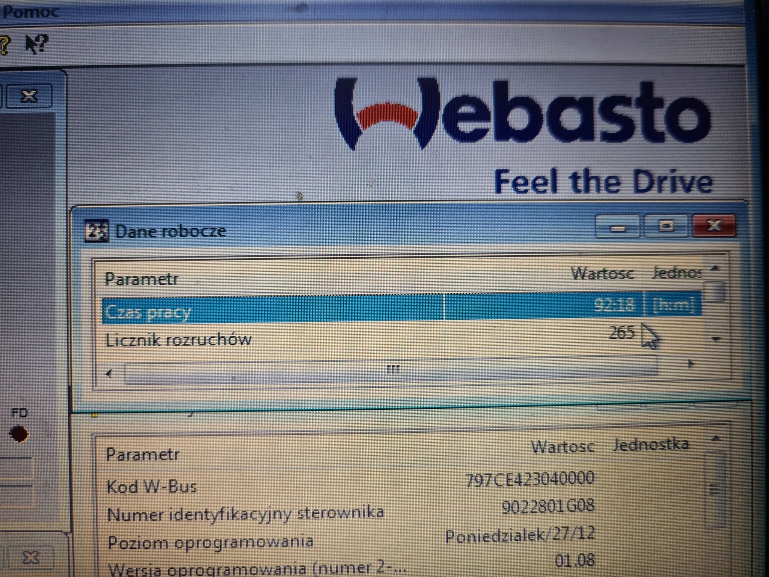
Task: Click the context help arrow-question icon
Action: [36, 44]
